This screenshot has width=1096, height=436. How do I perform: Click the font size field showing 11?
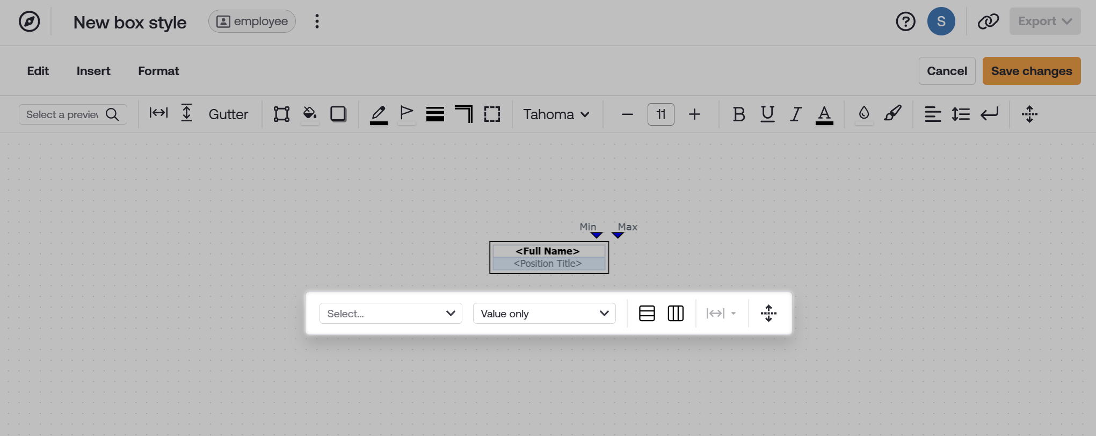(661, 114)
